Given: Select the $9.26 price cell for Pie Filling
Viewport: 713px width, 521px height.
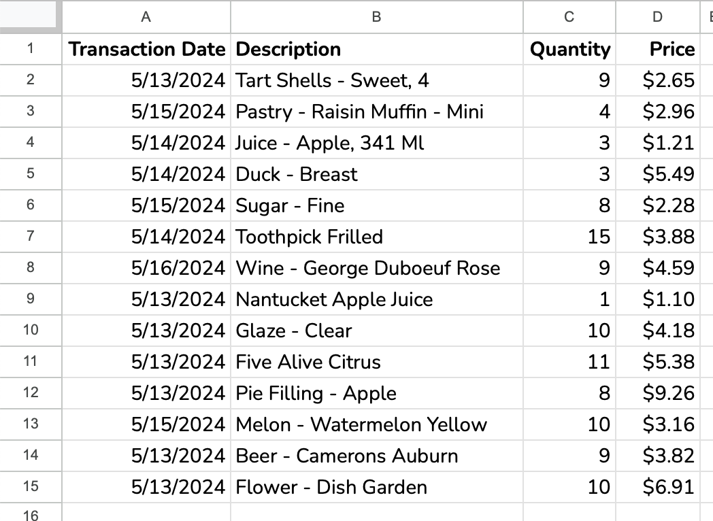Looking at the screenshot, I should pos(658,393).
